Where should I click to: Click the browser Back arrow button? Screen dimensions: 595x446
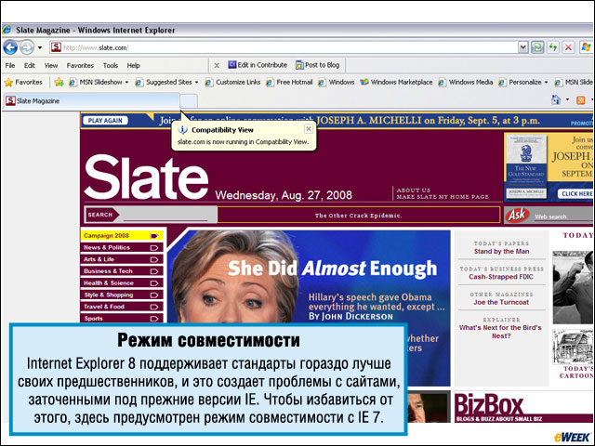(x=10, y=47)
